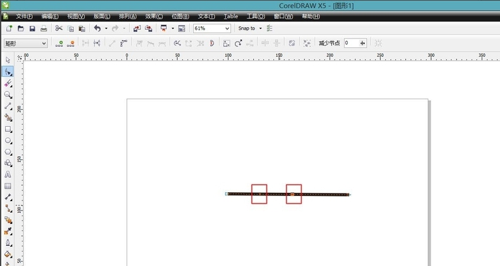Import a file
500x266 pixels.
(x=137, y=28)
